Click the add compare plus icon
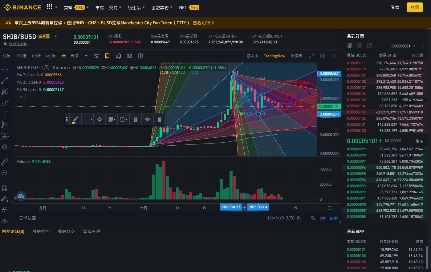 [140, 56]
